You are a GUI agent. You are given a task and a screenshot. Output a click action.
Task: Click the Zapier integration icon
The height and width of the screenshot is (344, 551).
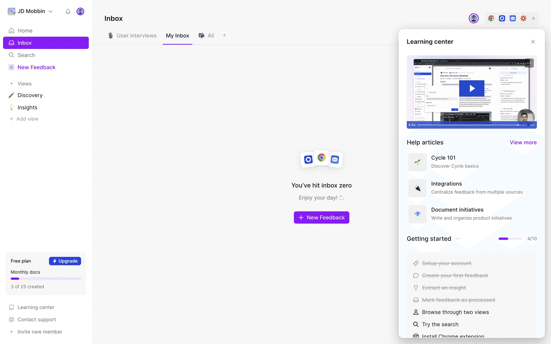coord(523,18)
